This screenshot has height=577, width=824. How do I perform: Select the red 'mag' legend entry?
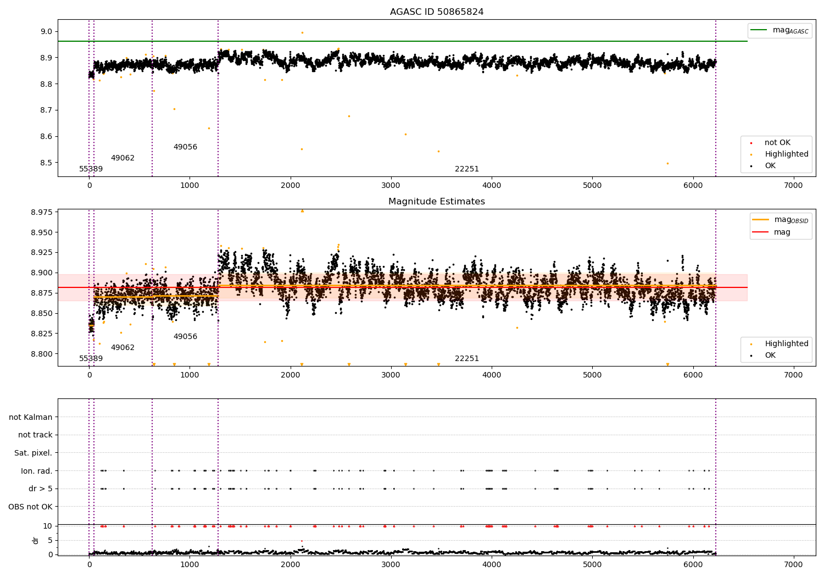click(782, 232)
